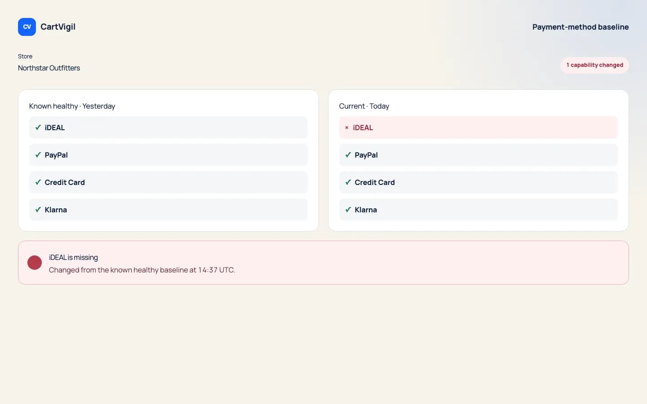
Task: Select the Northstar Outfitters store name
Action: (x=49, y=68)
